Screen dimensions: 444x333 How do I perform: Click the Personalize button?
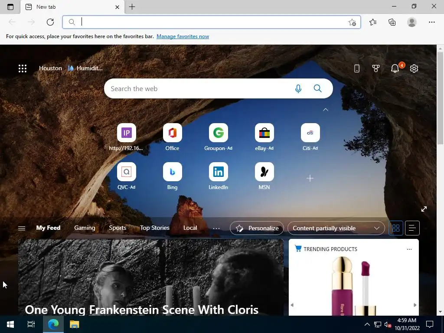click(x=257, y=228)
